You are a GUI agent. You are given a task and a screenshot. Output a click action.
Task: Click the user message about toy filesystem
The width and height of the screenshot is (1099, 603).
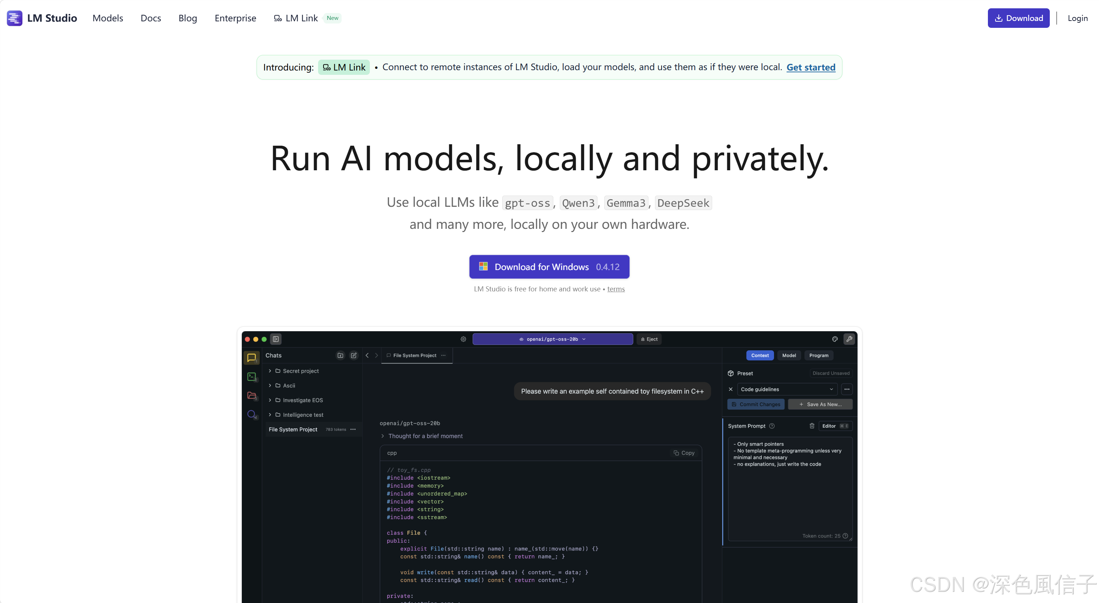coord(612,391)
